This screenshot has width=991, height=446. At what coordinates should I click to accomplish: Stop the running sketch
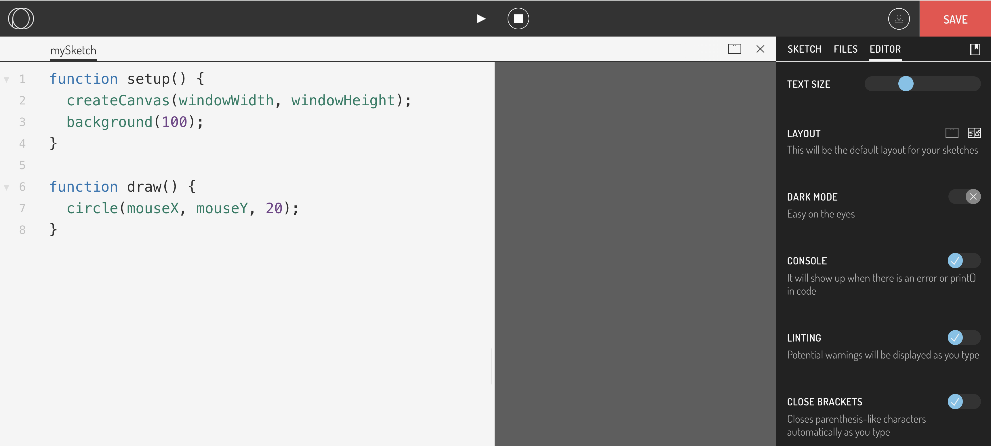pos(518,18)
